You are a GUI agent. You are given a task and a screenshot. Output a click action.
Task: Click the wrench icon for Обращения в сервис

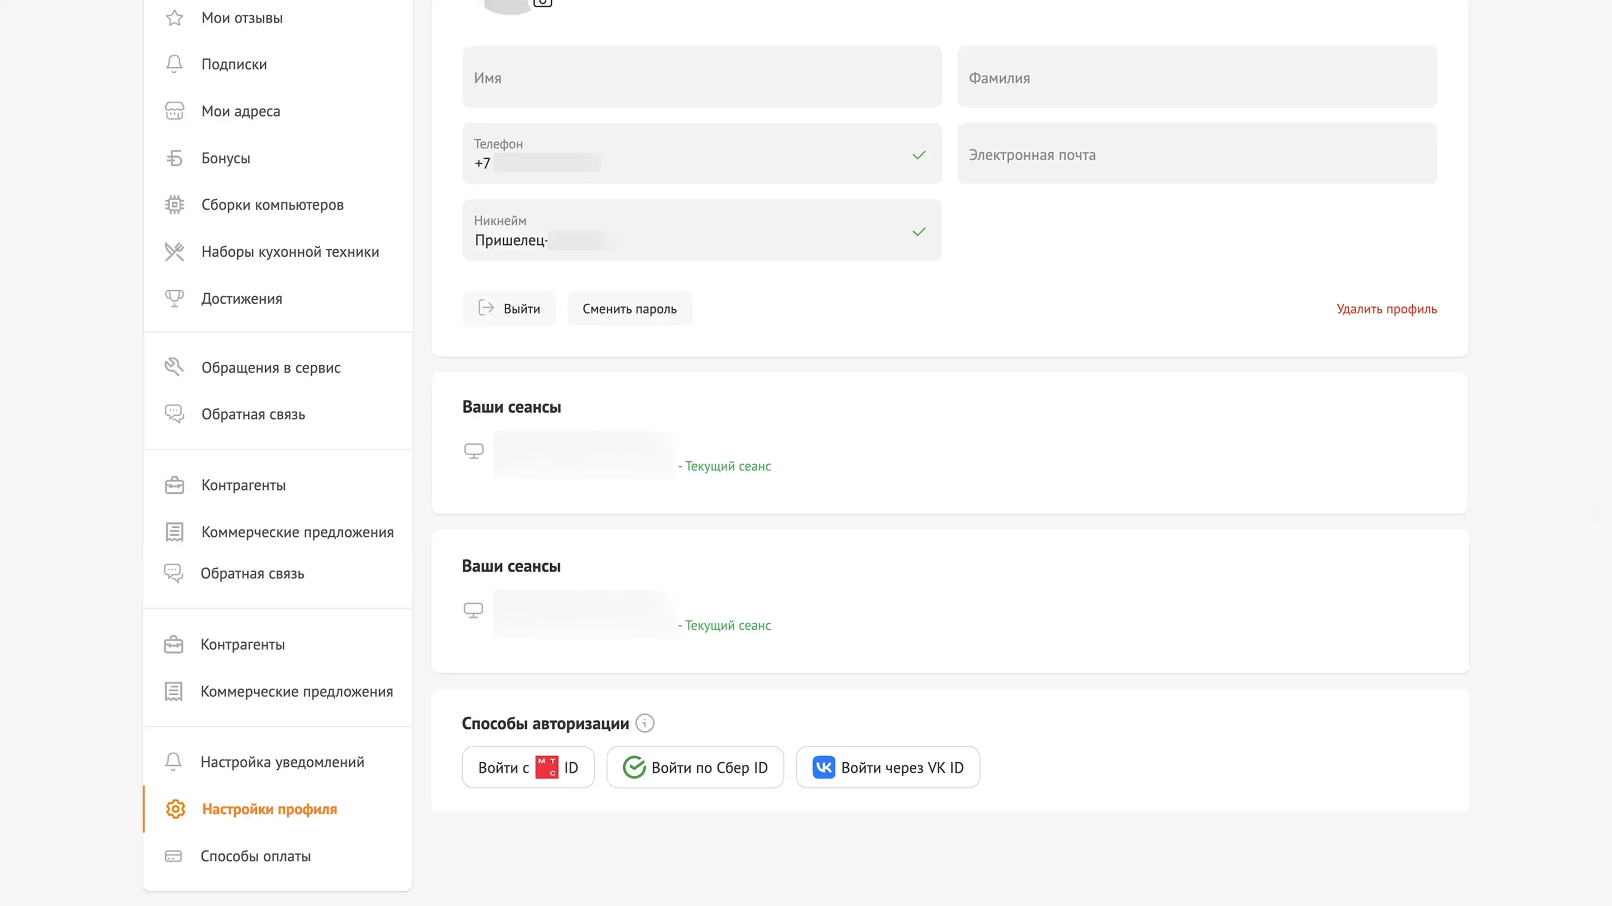coord(174,367)
